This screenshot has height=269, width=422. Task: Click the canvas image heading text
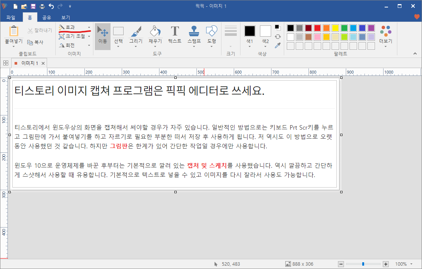click(139, 90)
